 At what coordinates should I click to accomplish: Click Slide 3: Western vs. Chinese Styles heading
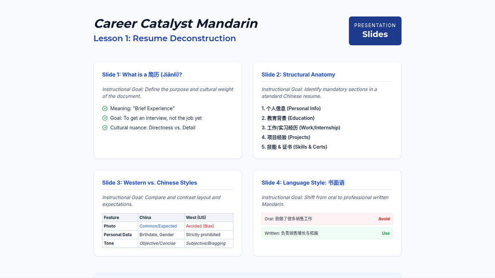point(149,183)
